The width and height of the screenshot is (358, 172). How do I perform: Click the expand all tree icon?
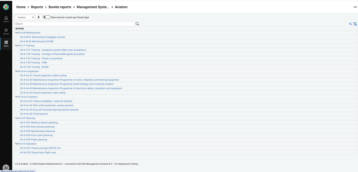(x=355, y=24)
